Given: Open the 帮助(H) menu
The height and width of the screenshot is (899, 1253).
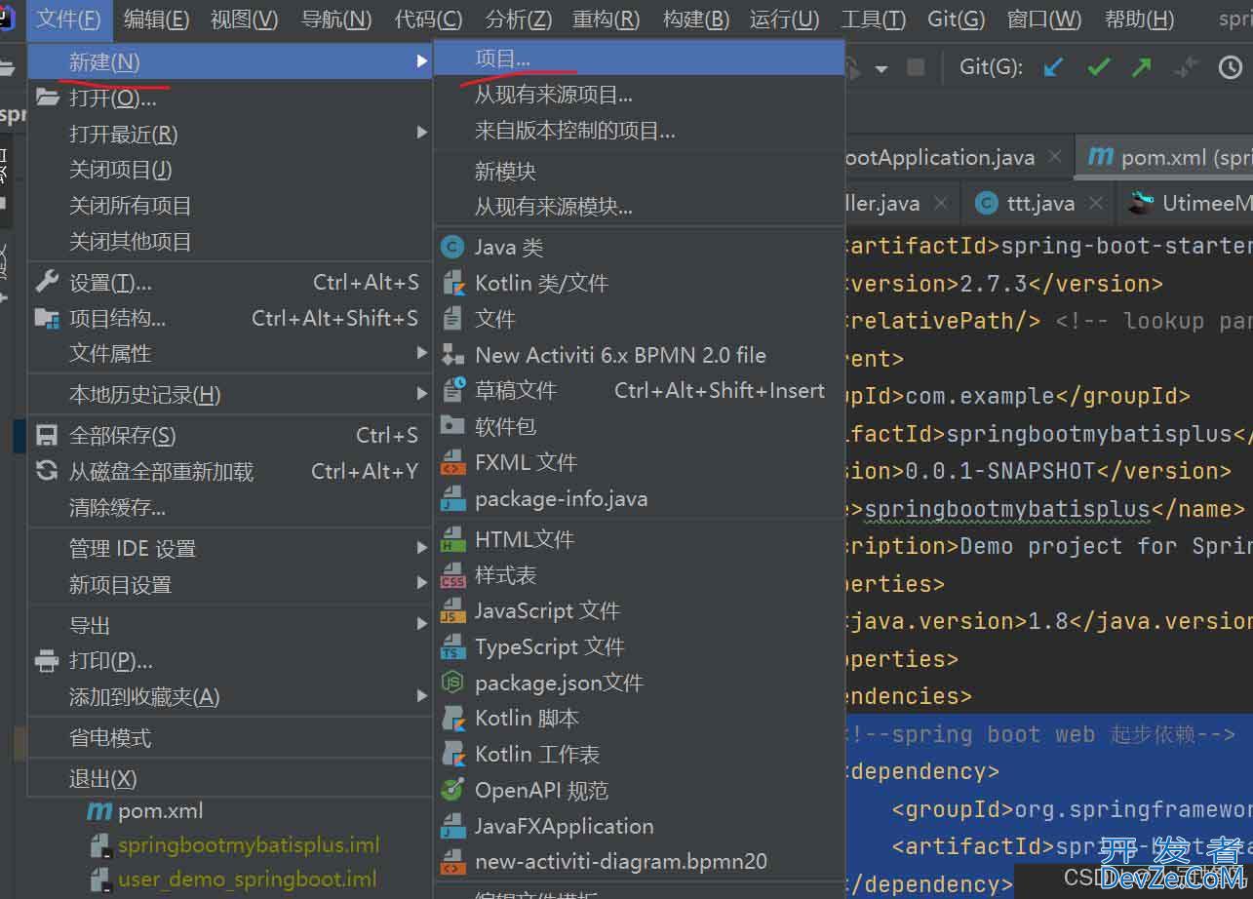Looking at the screenshot, I should [1139, 19].
